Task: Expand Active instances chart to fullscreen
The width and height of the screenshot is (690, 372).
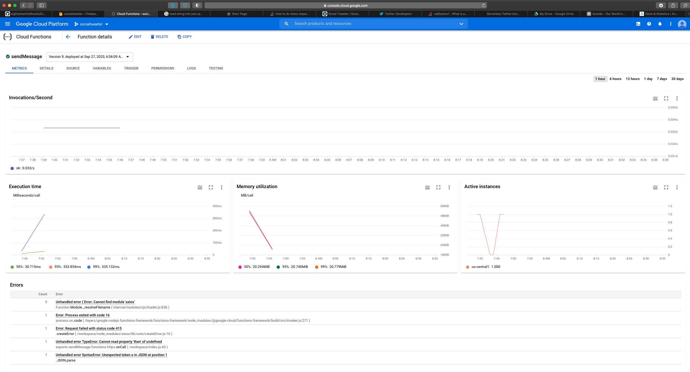Action: click(x=666, y=187)
